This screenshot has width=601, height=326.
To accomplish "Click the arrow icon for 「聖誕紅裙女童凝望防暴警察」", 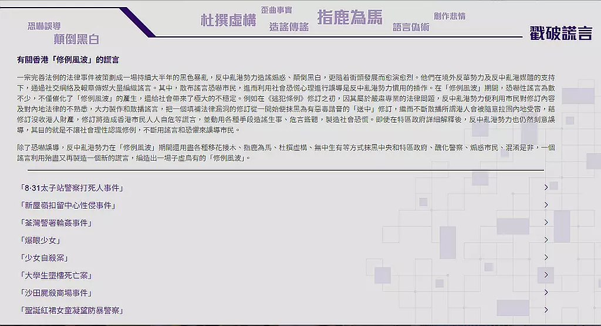I will point(546,310).
